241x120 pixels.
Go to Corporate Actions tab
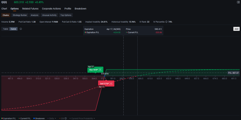[52, 9]
